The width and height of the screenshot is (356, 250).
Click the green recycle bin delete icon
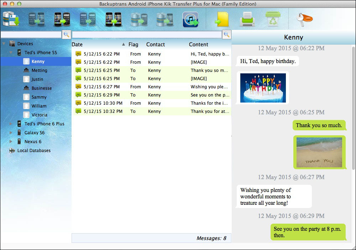click(273, 19)
